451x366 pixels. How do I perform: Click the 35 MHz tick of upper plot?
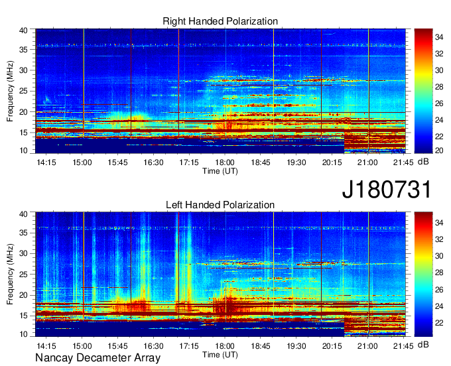coord(24,50)
